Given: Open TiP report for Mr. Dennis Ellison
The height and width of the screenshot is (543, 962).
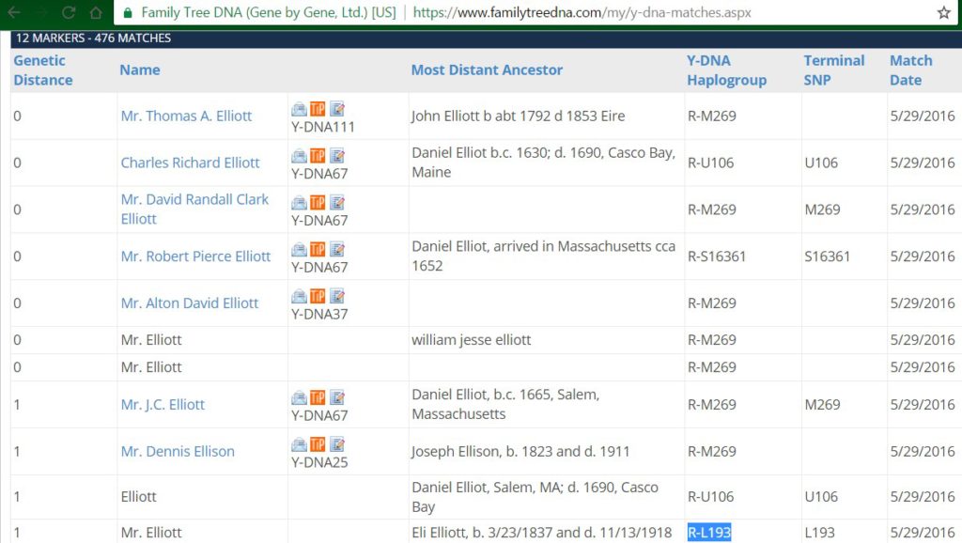Looking at the screenshot, I should [318, 444].
